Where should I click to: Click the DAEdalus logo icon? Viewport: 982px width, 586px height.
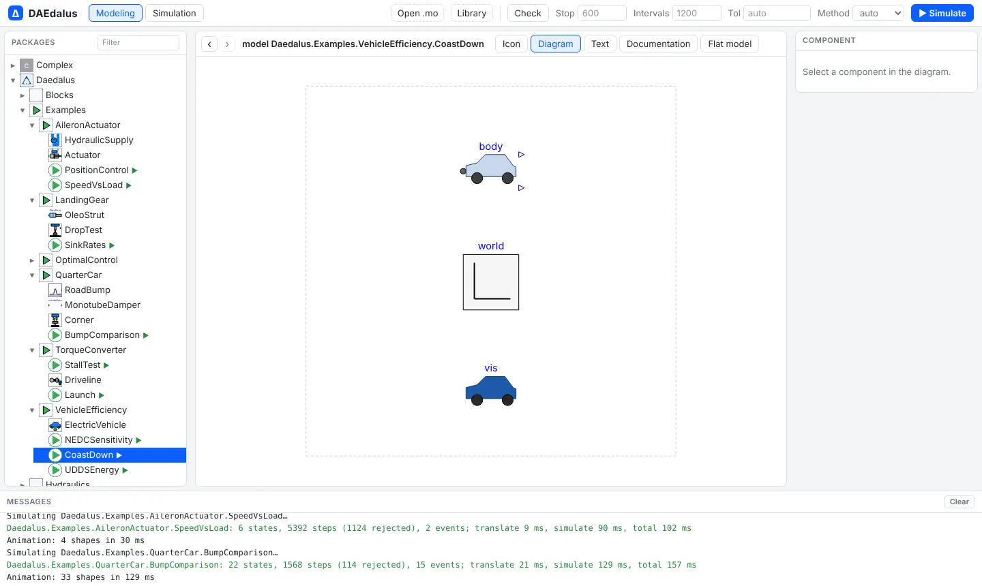point(16,13)
